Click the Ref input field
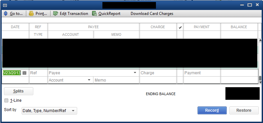The width and height of the screenshot is (263, 123). pyautogui.click(x=39, y=73)
